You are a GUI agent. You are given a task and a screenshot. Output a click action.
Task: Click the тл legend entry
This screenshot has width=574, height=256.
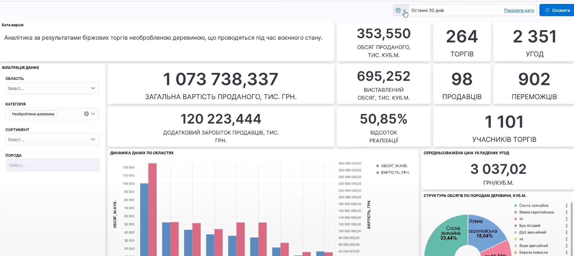pos(519,219)
